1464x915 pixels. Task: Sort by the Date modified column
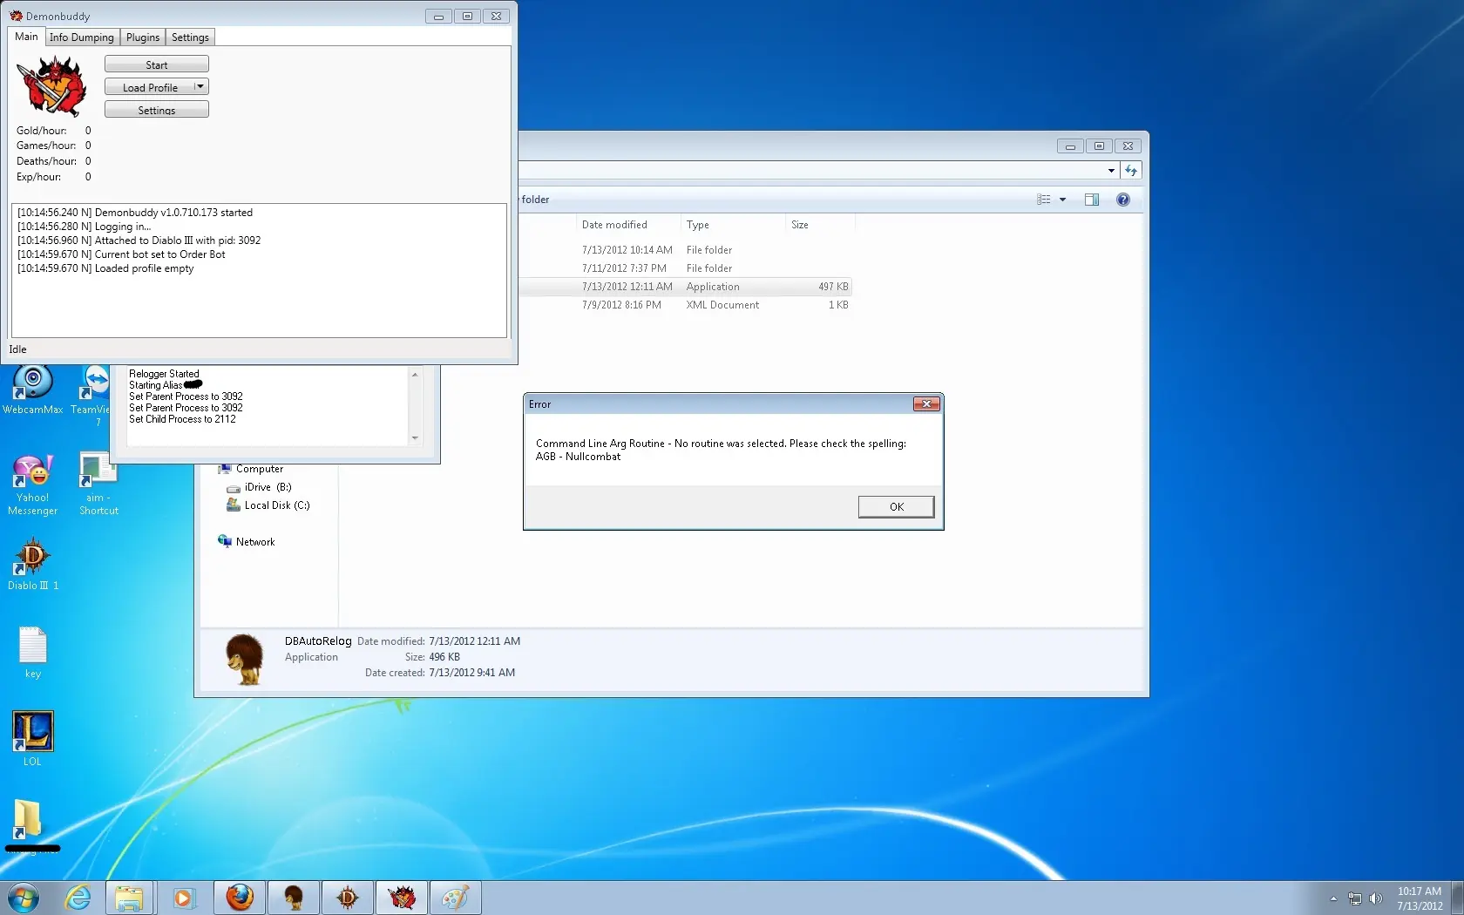627,225
